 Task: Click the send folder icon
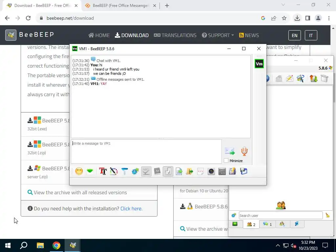click(x=190, y=171)
